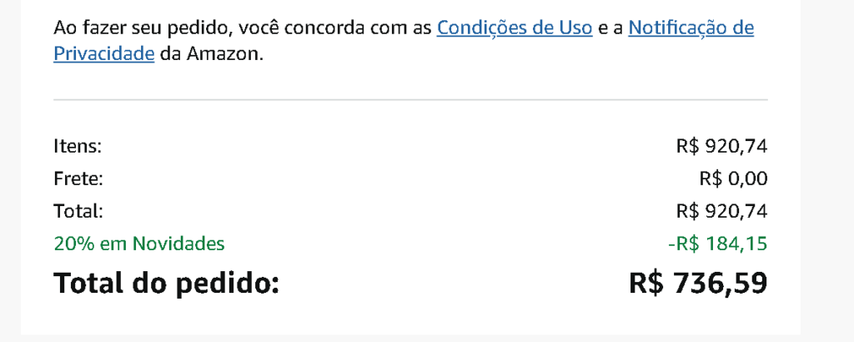Click the green 20% em Novidades promotion
Image resolution: width=854 pixels, height=342 pixels.
pos(139,244)
